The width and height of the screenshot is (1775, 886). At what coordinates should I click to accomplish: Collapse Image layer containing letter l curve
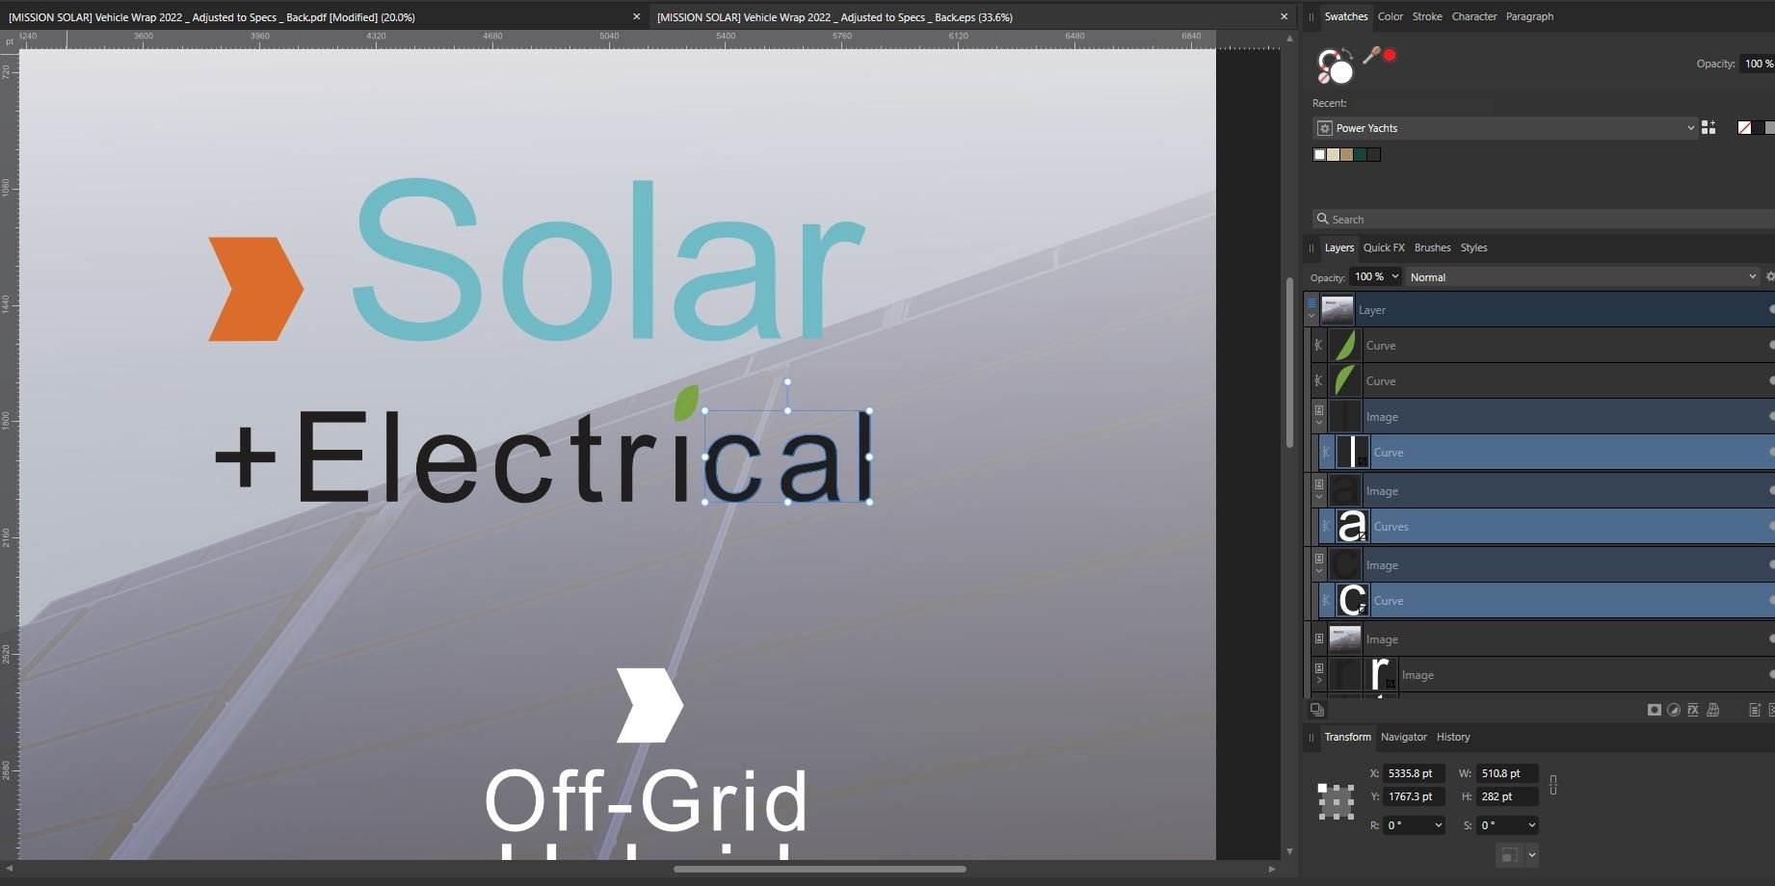pyautogui.click(x=1319, y=423)
